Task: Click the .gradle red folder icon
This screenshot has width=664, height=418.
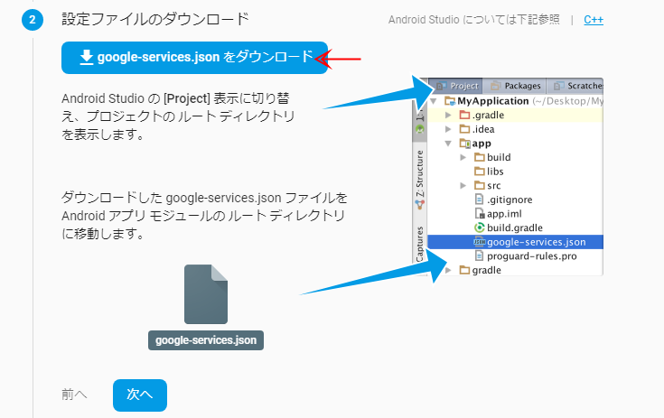Action: pos(464,115)
